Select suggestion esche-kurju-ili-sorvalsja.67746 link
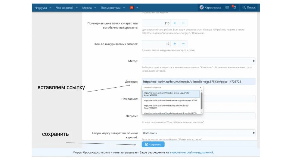Screen dimensions: 289x162 [x=171, y=100]
